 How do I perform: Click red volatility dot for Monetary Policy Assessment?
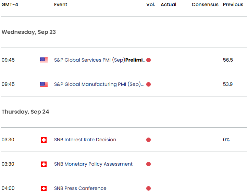pos(148,164)
